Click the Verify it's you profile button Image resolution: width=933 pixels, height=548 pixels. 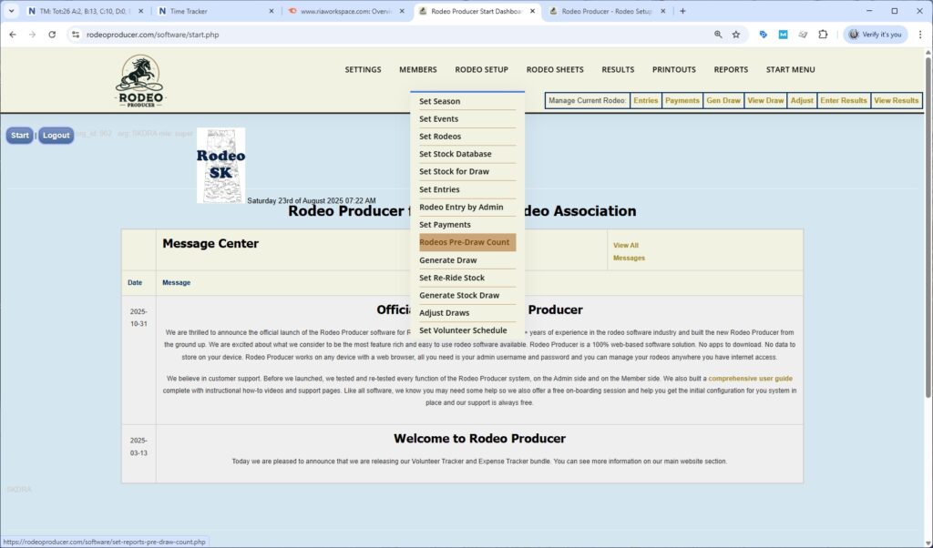pos(876,34)
